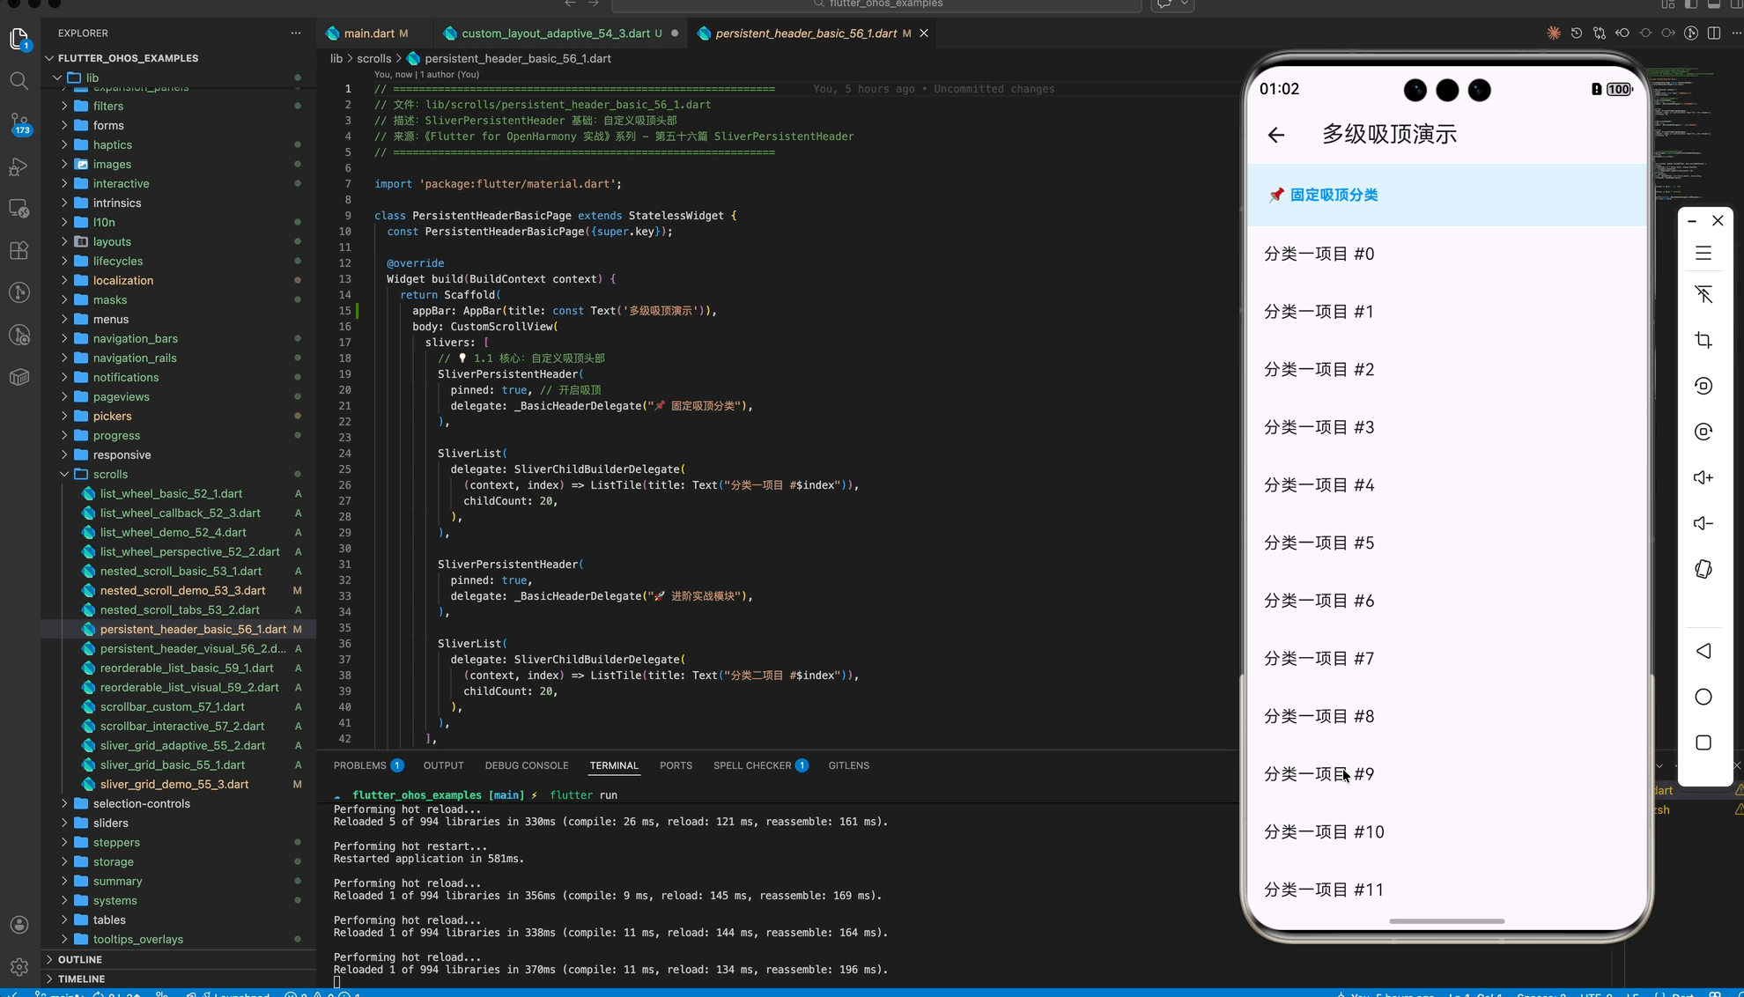Click the split editor icon in toolbar
The width and height of the screenshot is (1744, 997).
[x=1713, y=33]
